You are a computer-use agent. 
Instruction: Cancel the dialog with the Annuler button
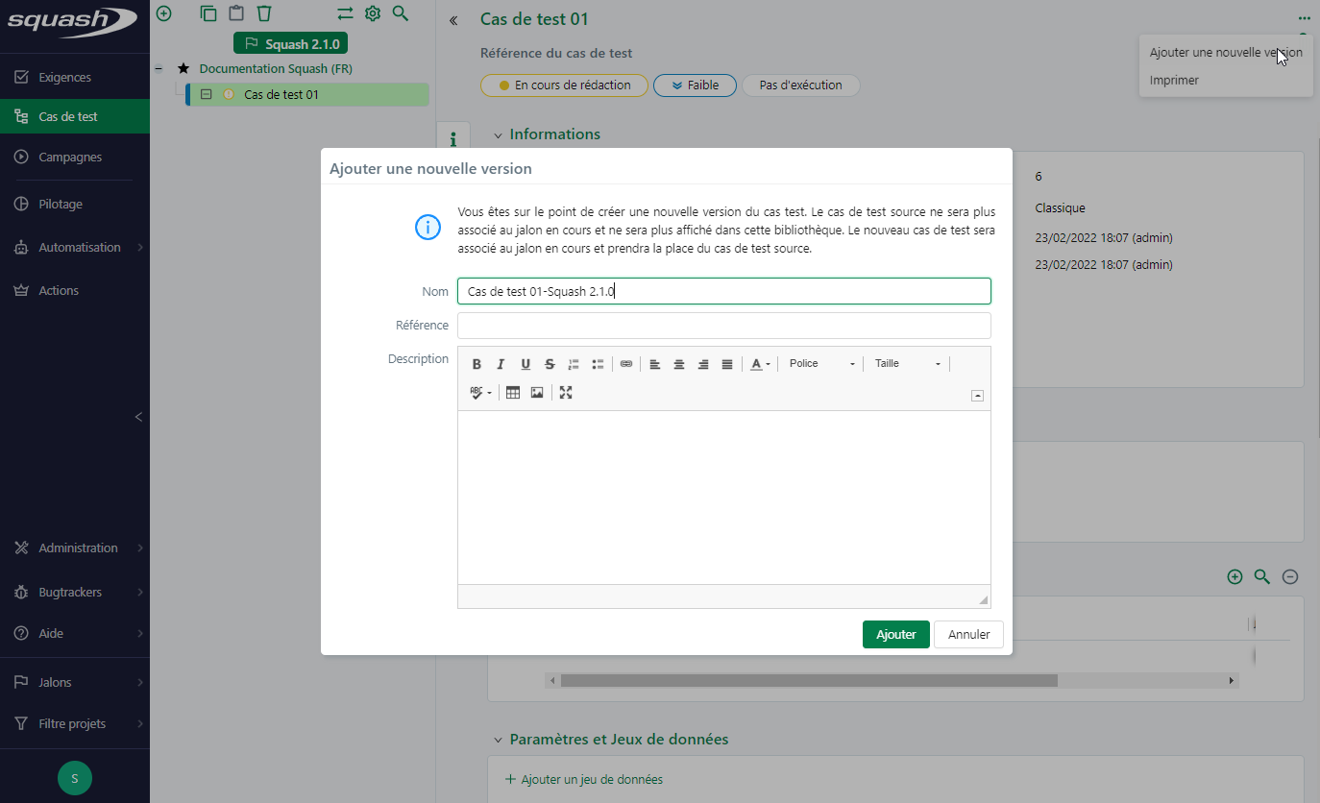pos(968,634)
